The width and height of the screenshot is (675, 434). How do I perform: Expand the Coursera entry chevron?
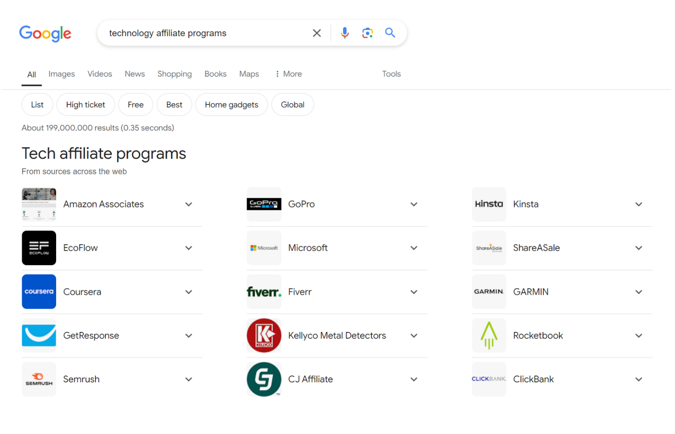pyautogui.click(x=189, y=292)
